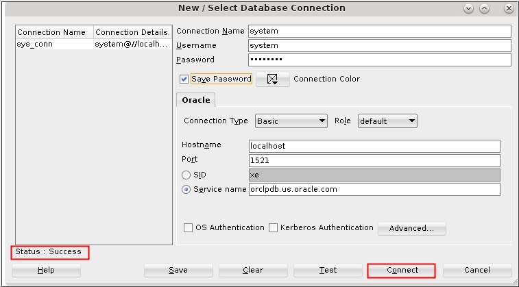The width and height of the screenshot is (519, 287).
Task: Open the Connection Color picker button
Action: coord(273,79)
